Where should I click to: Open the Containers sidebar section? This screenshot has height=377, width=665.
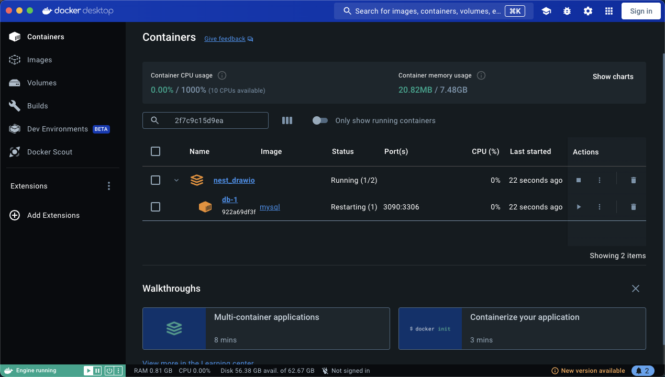pyautogui.click(x=63, y=37)
